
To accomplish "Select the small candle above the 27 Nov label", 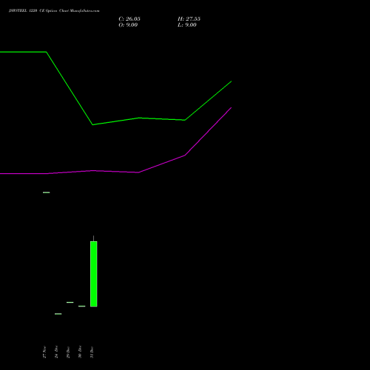I will tap(47, 192).
